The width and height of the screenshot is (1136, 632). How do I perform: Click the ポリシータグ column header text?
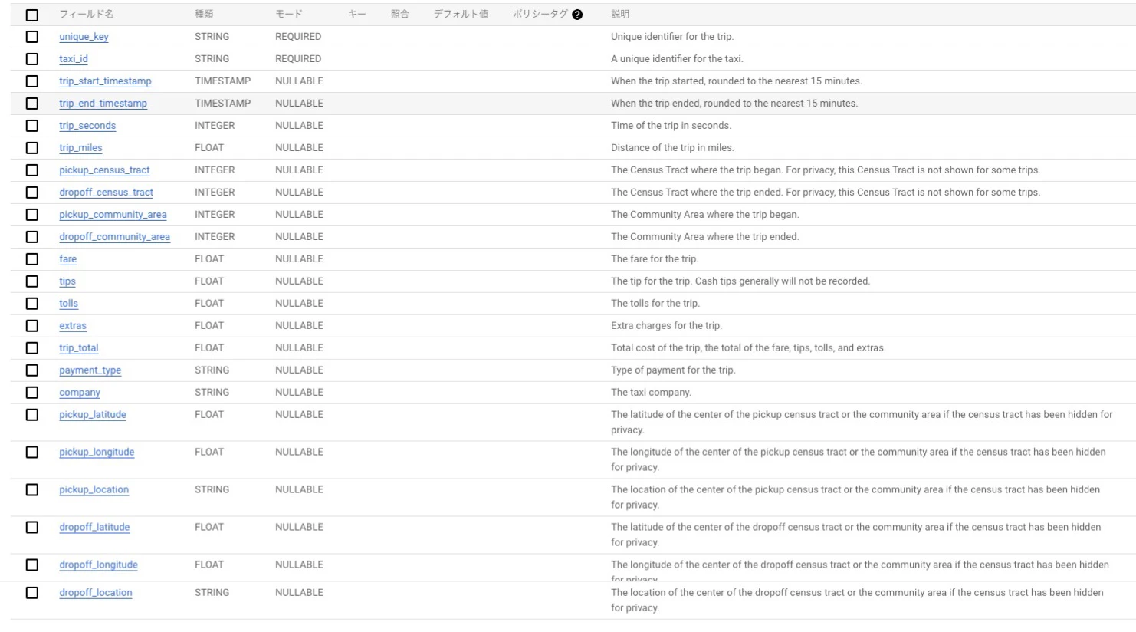[x=540, y=15]
